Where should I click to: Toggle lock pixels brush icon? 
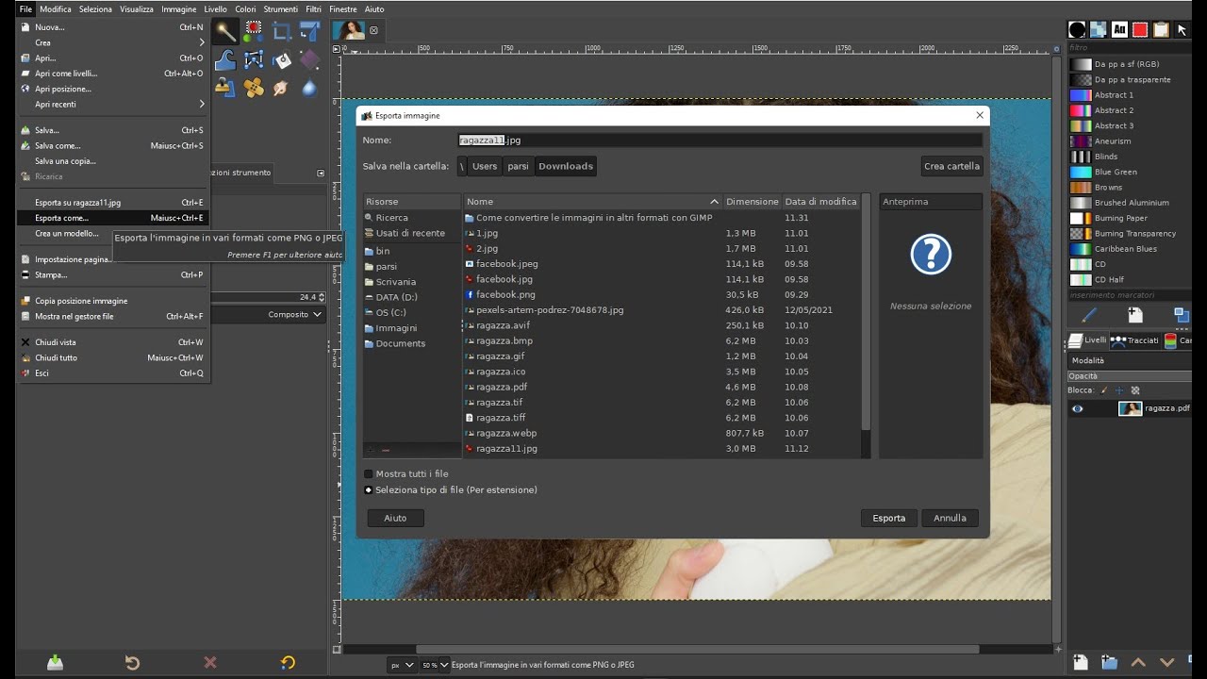coord(1104,389)
